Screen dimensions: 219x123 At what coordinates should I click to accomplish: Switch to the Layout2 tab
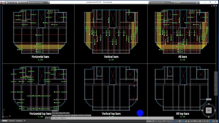pos(19,121)
